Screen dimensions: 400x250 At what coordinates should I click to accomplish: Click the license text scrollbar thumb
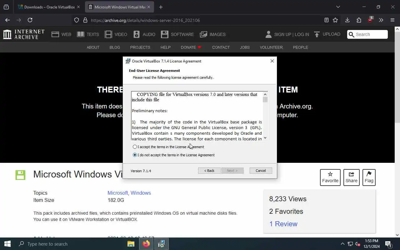265,100
